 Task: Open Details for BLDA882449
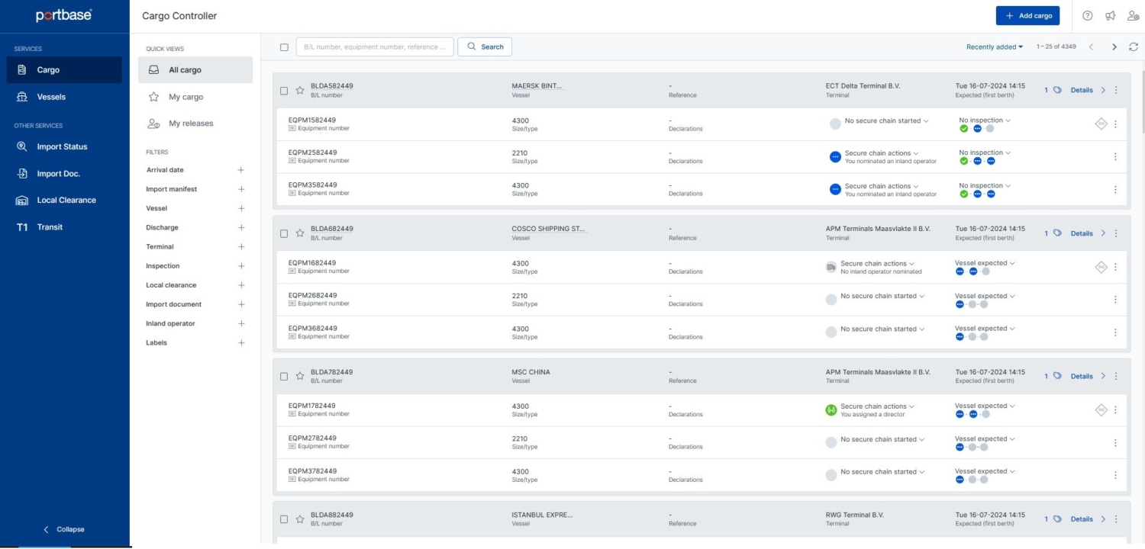click(x=1082, y=518)
